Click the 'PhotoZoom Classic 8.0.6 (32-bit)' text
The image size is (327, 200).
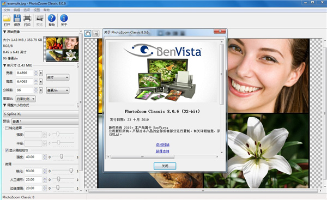coord(162,111)
